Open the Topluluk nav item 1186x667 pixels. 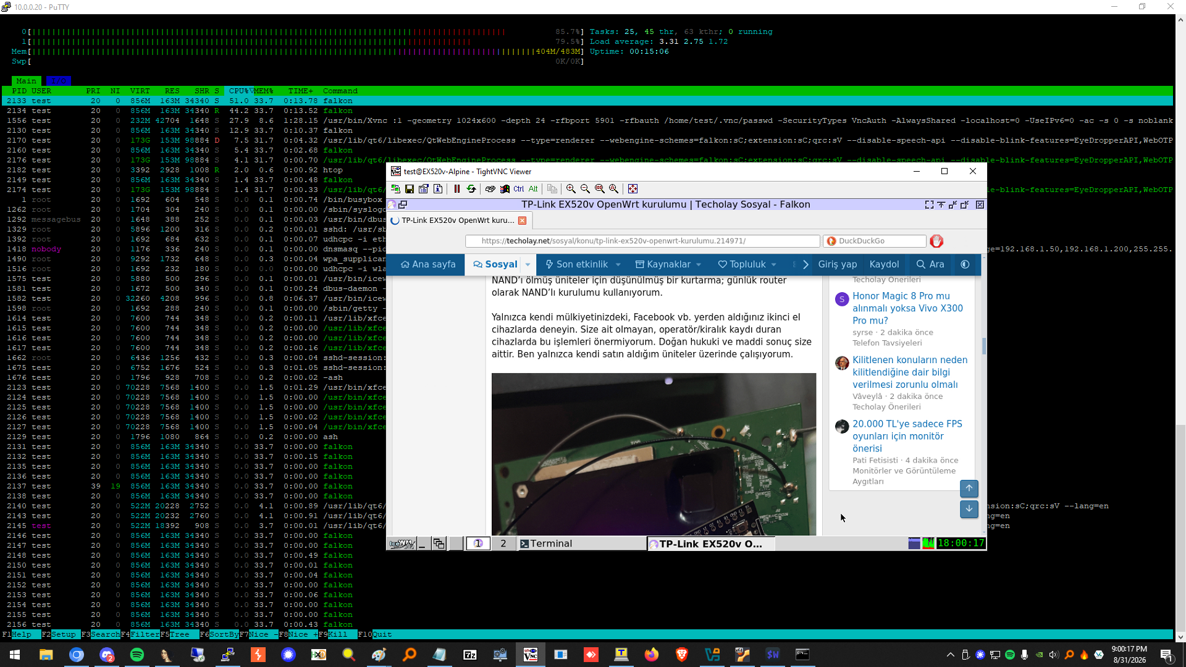[741, 264]
